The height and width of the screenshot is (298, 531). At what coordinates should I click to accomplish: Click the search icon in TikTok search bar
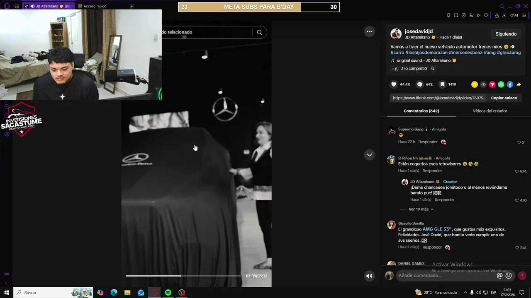(x=259, y=32)
